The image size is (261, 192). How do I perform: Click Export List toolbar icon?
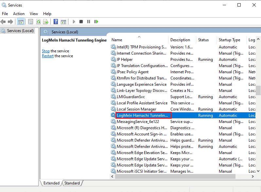(45, 22)
